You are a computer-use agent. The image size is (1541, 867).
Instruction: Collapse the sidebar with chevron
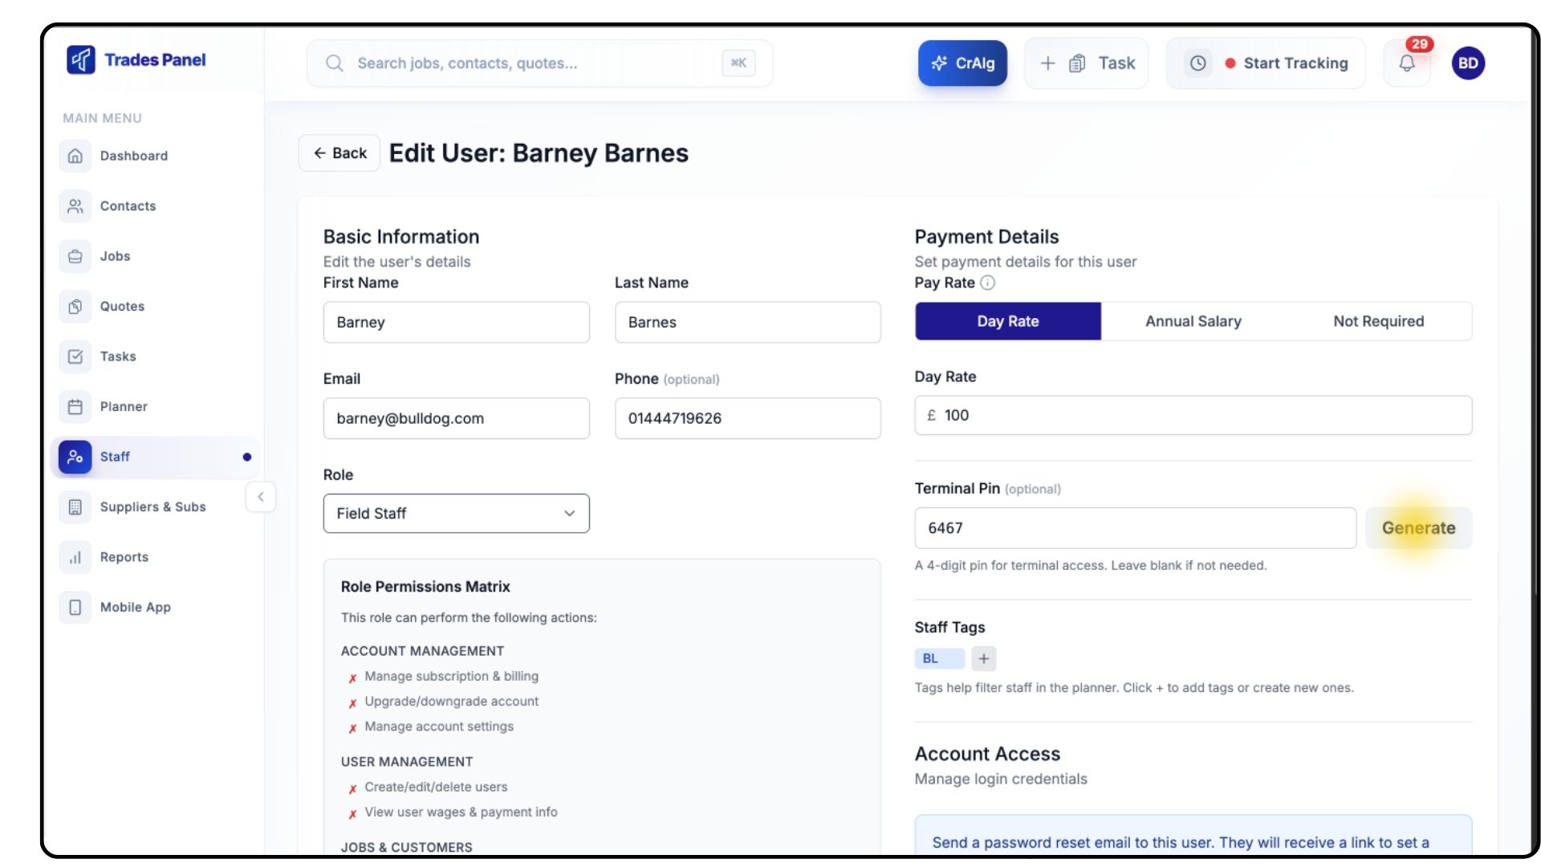click(261, 497)
